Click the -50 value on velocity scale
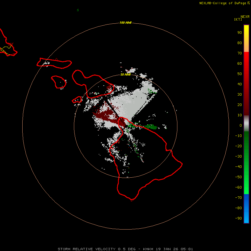The height and width of the screenshot is (251, 251). [238, 177]
